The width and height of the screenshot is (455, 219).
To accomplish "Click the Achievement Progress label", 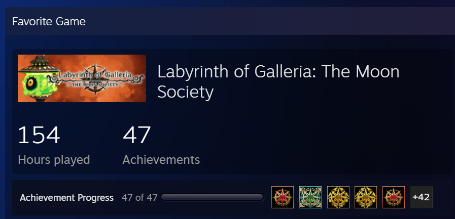I will pyautogui.click(x=67, y=198).
